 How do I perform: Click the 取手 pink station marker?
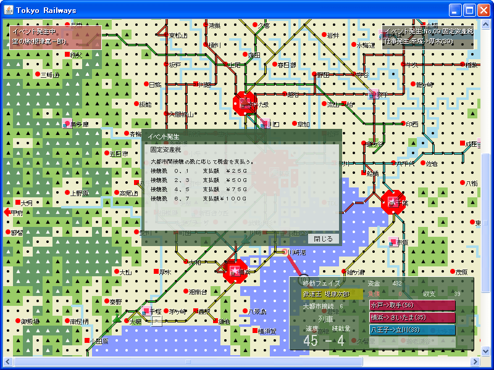tap(374, 94)
